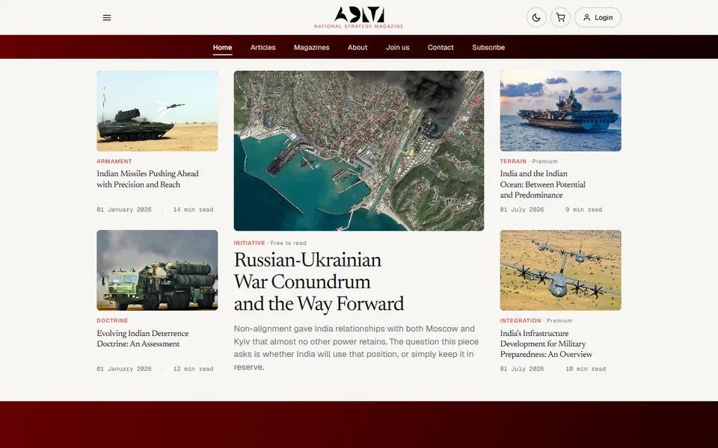Click the INITIATIVE category label

click(x=249, y=243)
